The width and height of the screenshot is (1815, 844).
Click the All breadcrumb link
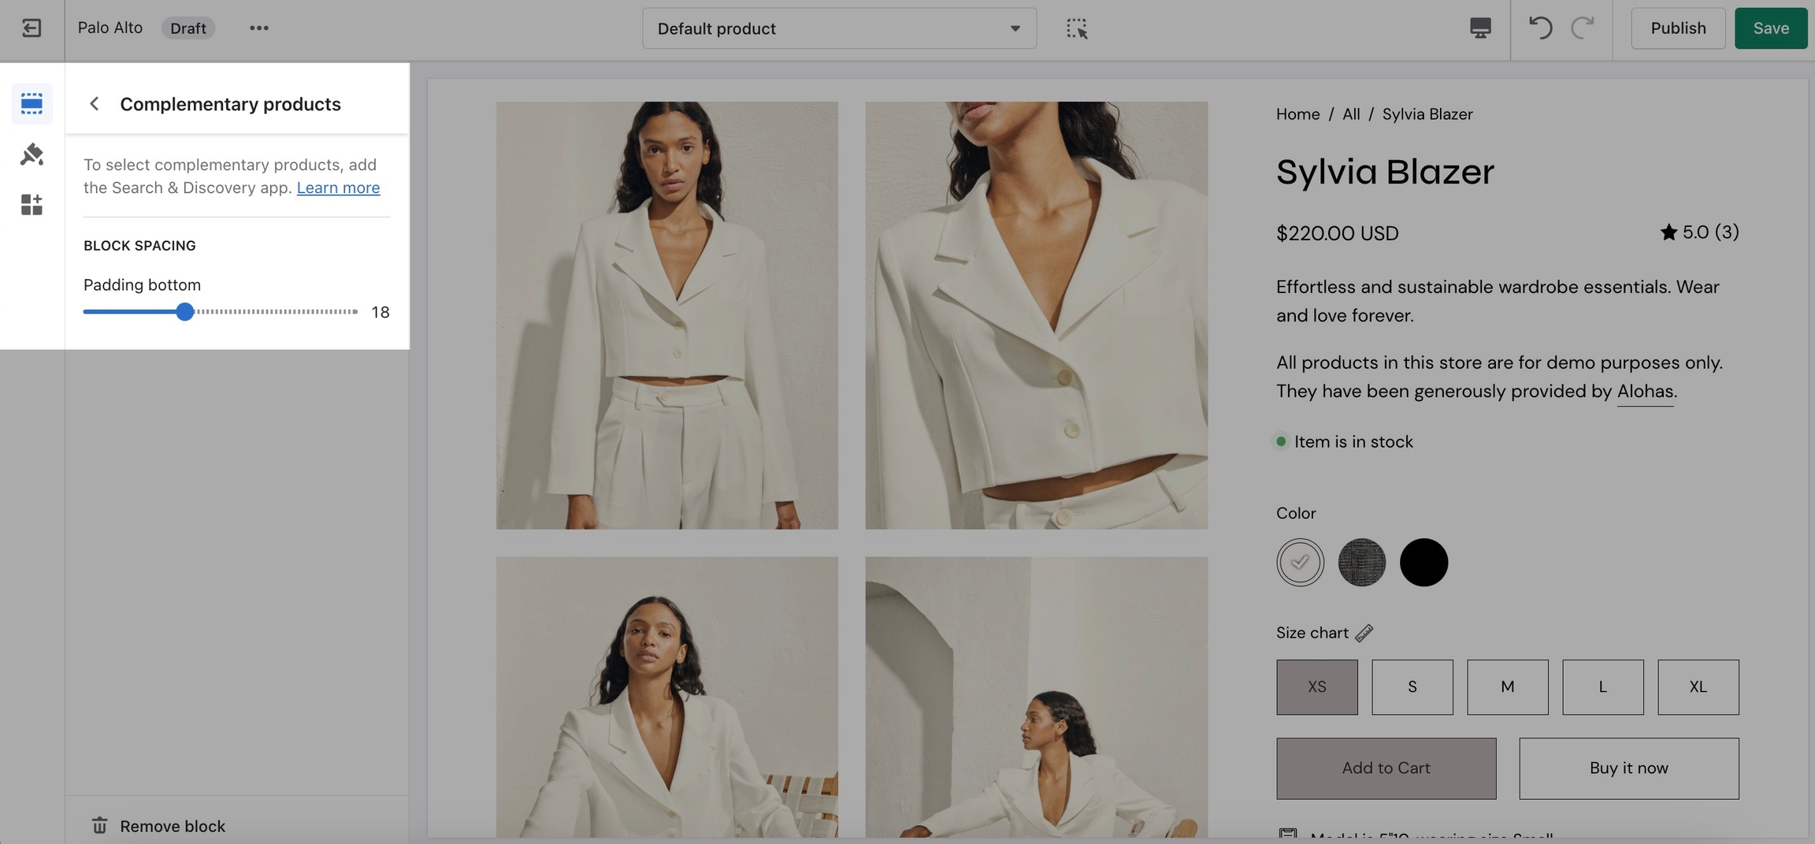point(1351,114)
